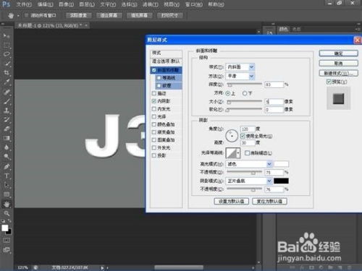
Task: Open the 图像 menu
Action: pyautogui.click(x=66, y=4)
